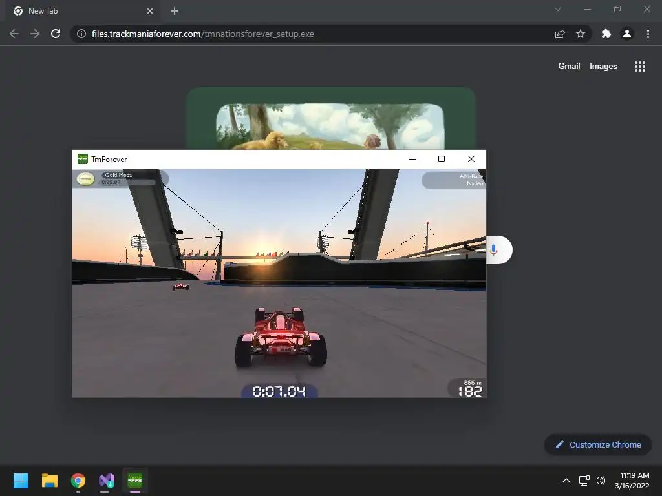
Task: Reload the page with refresh icon
Action: (x=56, y=34)
